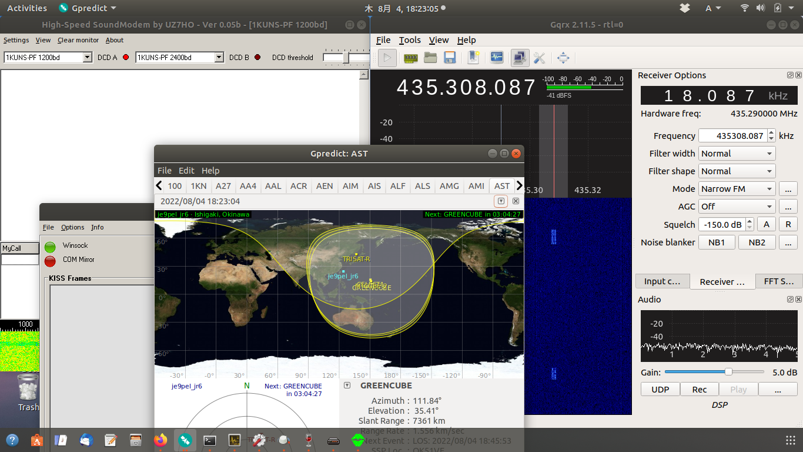Open Thunderbird mail from the dock
The image size is (803, 452).
tap(86, 440)
